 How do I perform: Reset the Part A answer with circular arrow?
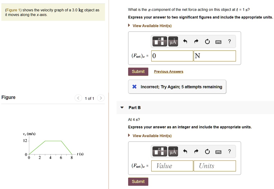click(207, 41)
